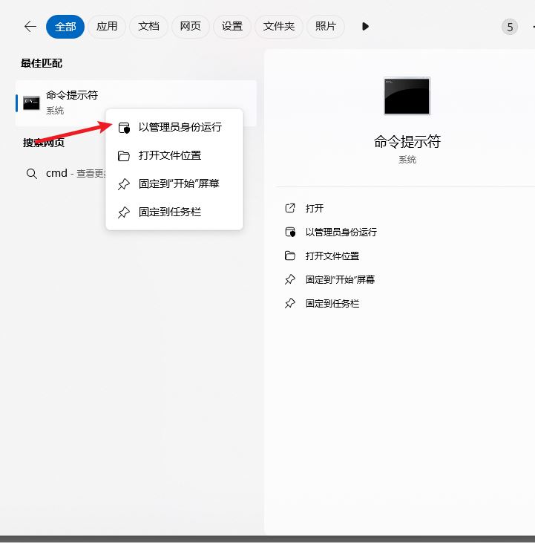535x543 pixels.
Task: Choose 打开文件位置 in context menu
Action: tap(174, 155)
